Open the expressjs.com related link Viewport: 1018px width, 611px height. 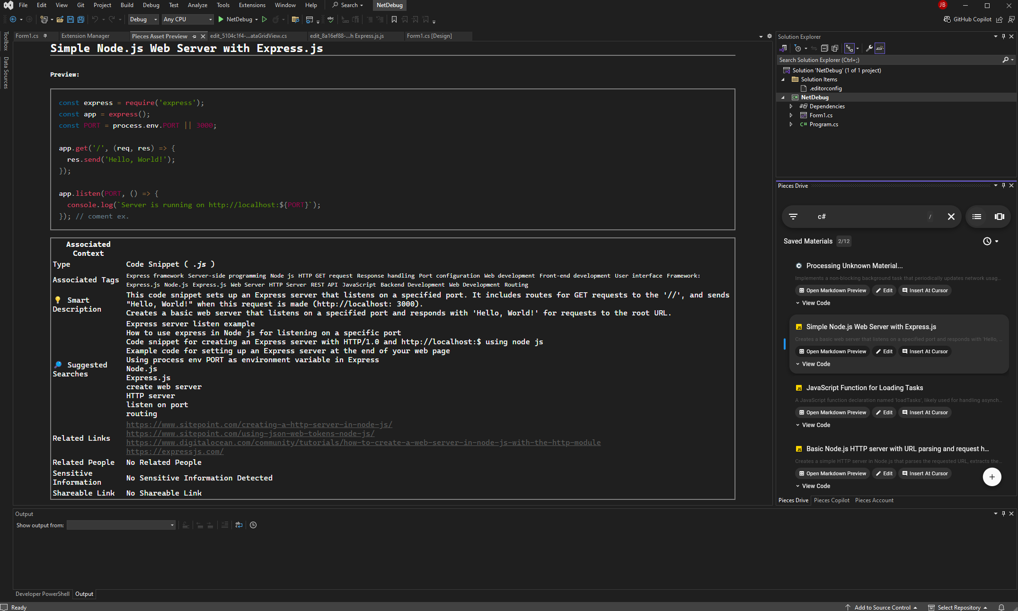point(175,452)
